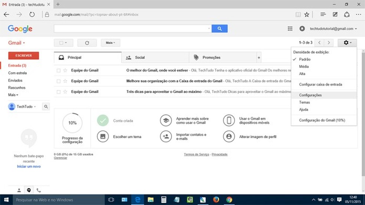Open the Rascunhos folder
Screen dimensions: 365x205
point(17,88)
